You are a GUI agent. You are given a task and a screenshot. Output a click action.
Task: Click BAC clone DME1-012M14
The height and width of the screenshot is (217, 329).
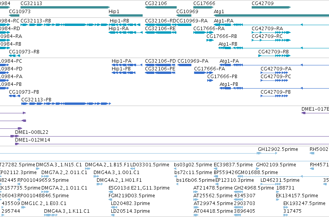tap(32, 140)
